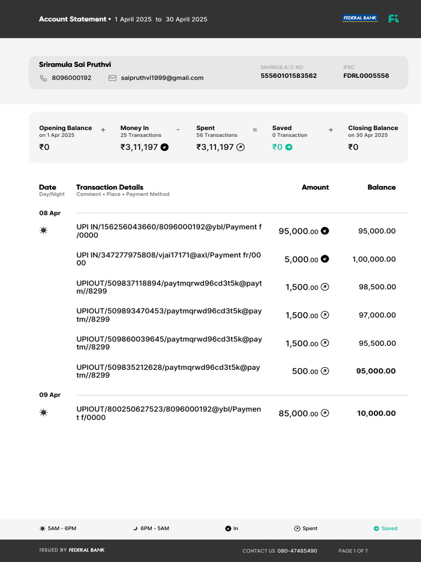Click the contact number 080-47485490
Image resolution: width=421 pixels, height=562 pixels.
[297, 551]
